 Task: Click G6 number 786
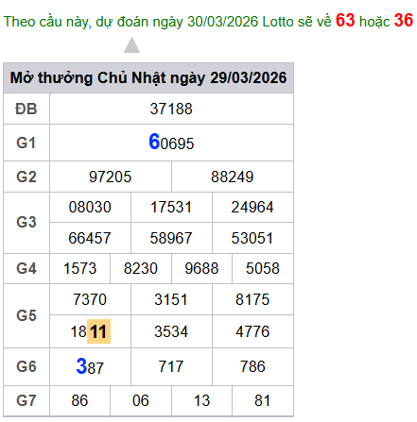252,366
